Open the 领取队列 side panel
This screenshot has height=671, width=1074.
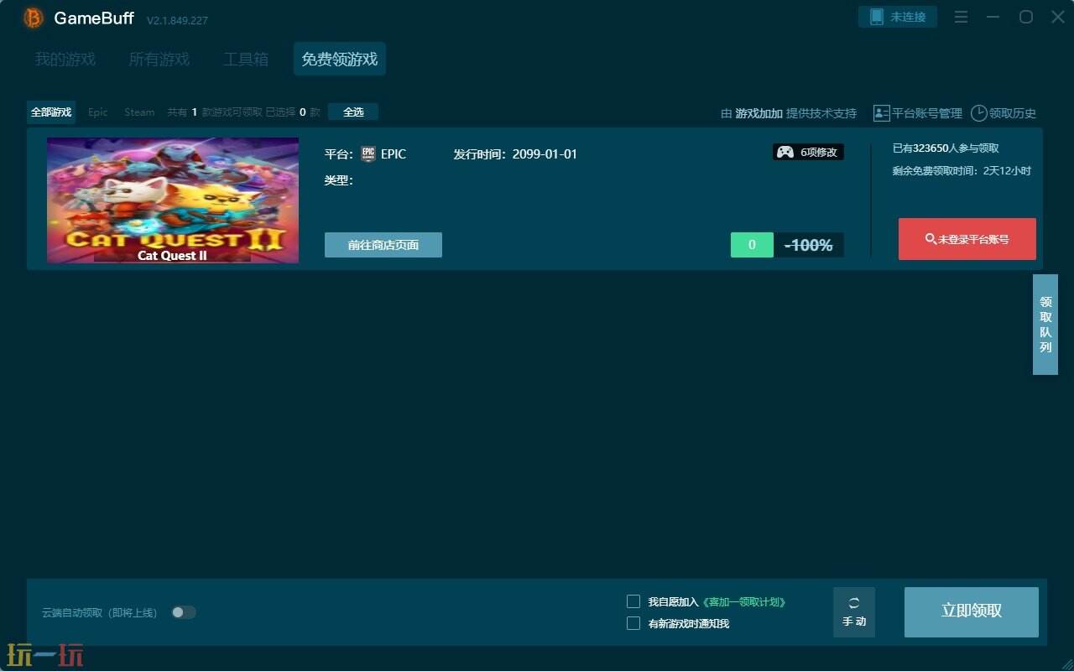[x=1045, y=325]
